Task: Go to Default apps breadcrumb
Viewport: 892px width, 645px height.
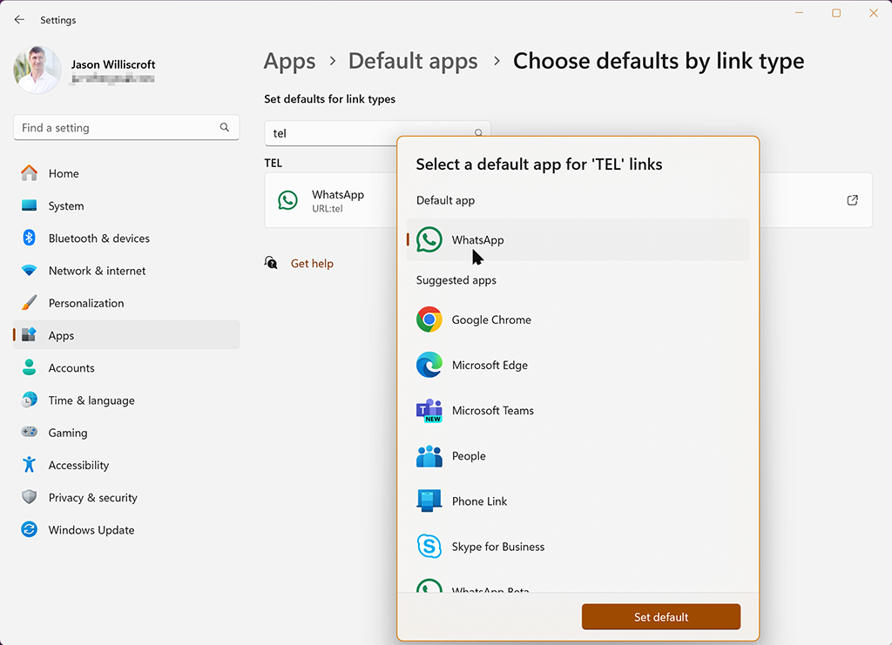Action: [x=413, y=62]
